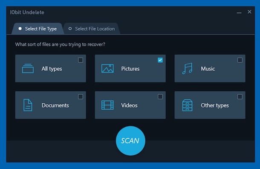The width and height of the screenshot is (260, 169).
Task: Click the Select File Type radio dot
Action: click(20, 29)
